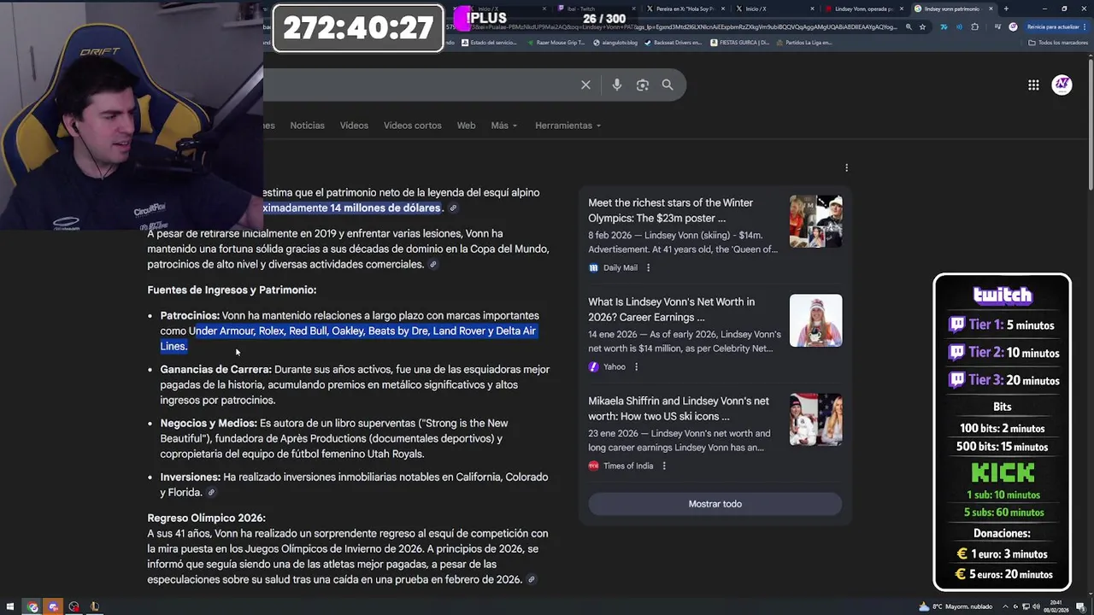Viewport: 1094px width, 615px height.
Task: Open Yahoo source options menu
Action: (x=636, y=366)
